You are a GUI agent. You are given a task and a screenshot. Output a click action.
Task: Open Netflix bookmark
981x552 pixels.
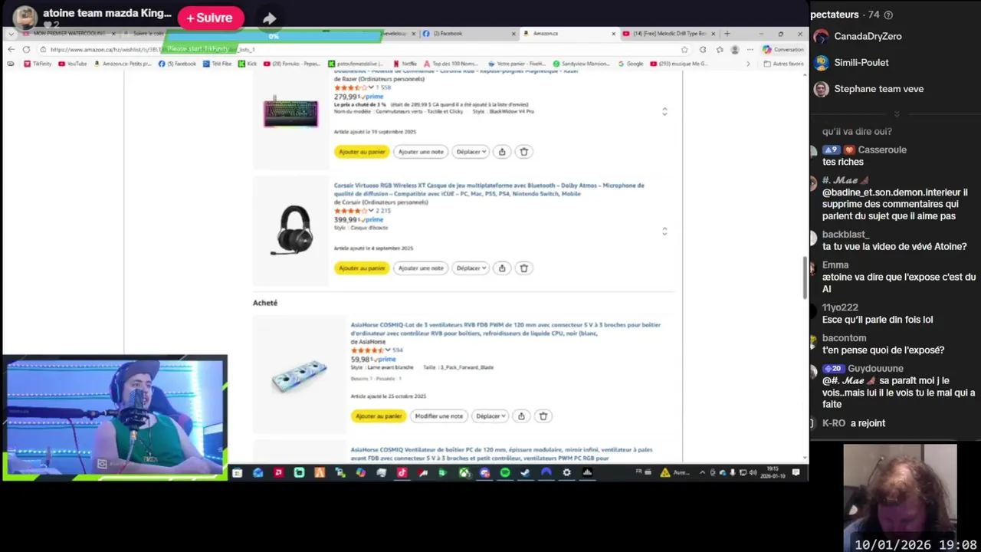pyautogui.click(x=405, y=64)
